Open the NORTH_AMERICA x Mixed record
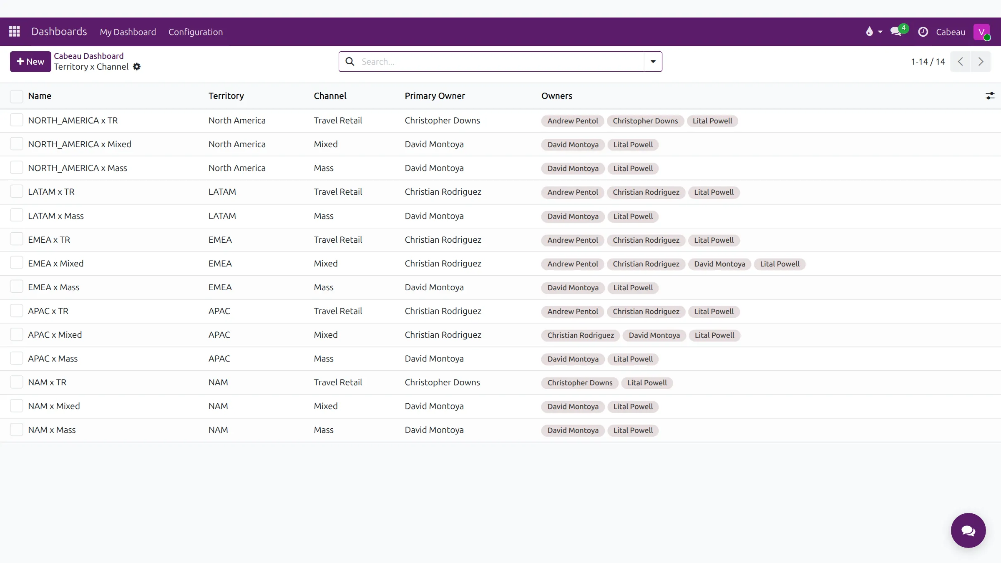 [80, 144]
